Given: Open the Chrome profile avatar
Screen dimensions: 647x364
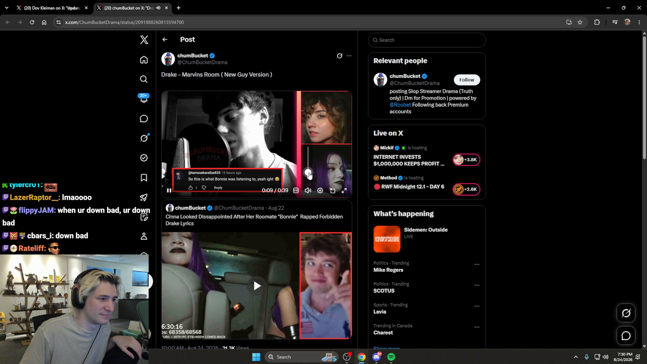Looking at the screenshot, I should click(x=627, y=22).
